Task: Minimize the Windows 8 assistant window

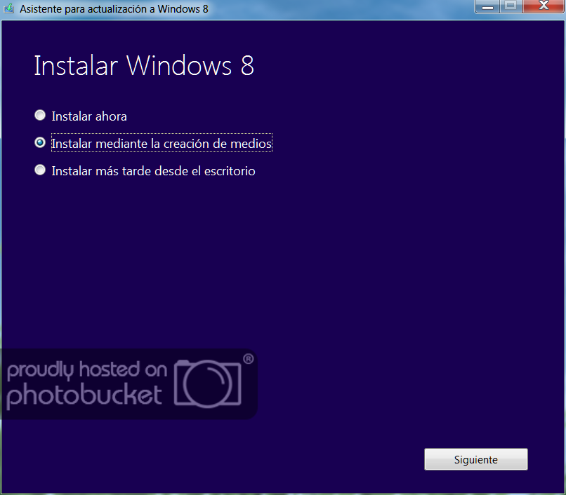Action: 487,6
